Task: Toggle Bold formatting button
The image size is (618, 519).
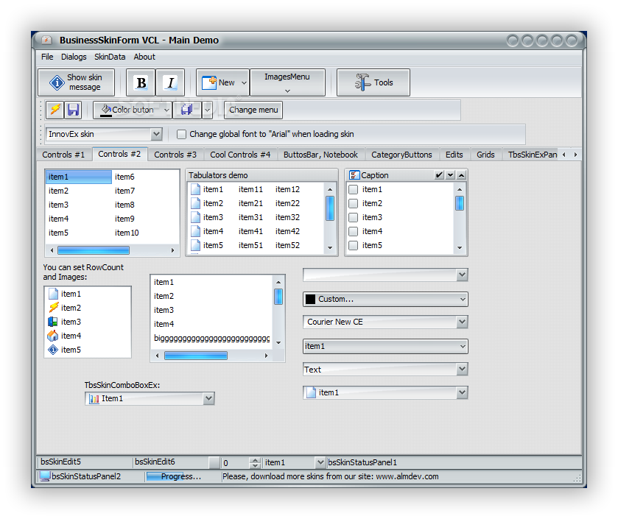Action: pos(141,82)
